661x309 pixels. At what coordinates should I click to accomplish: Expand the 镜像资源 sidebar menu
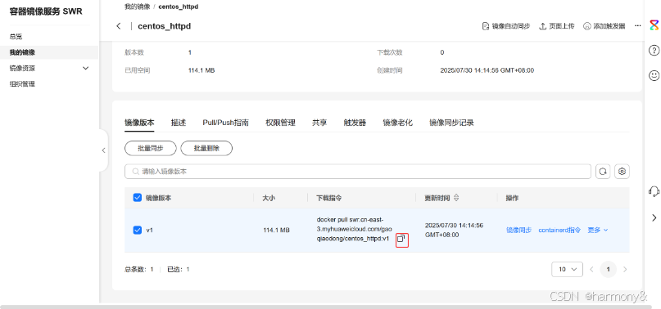pos(49,68)
